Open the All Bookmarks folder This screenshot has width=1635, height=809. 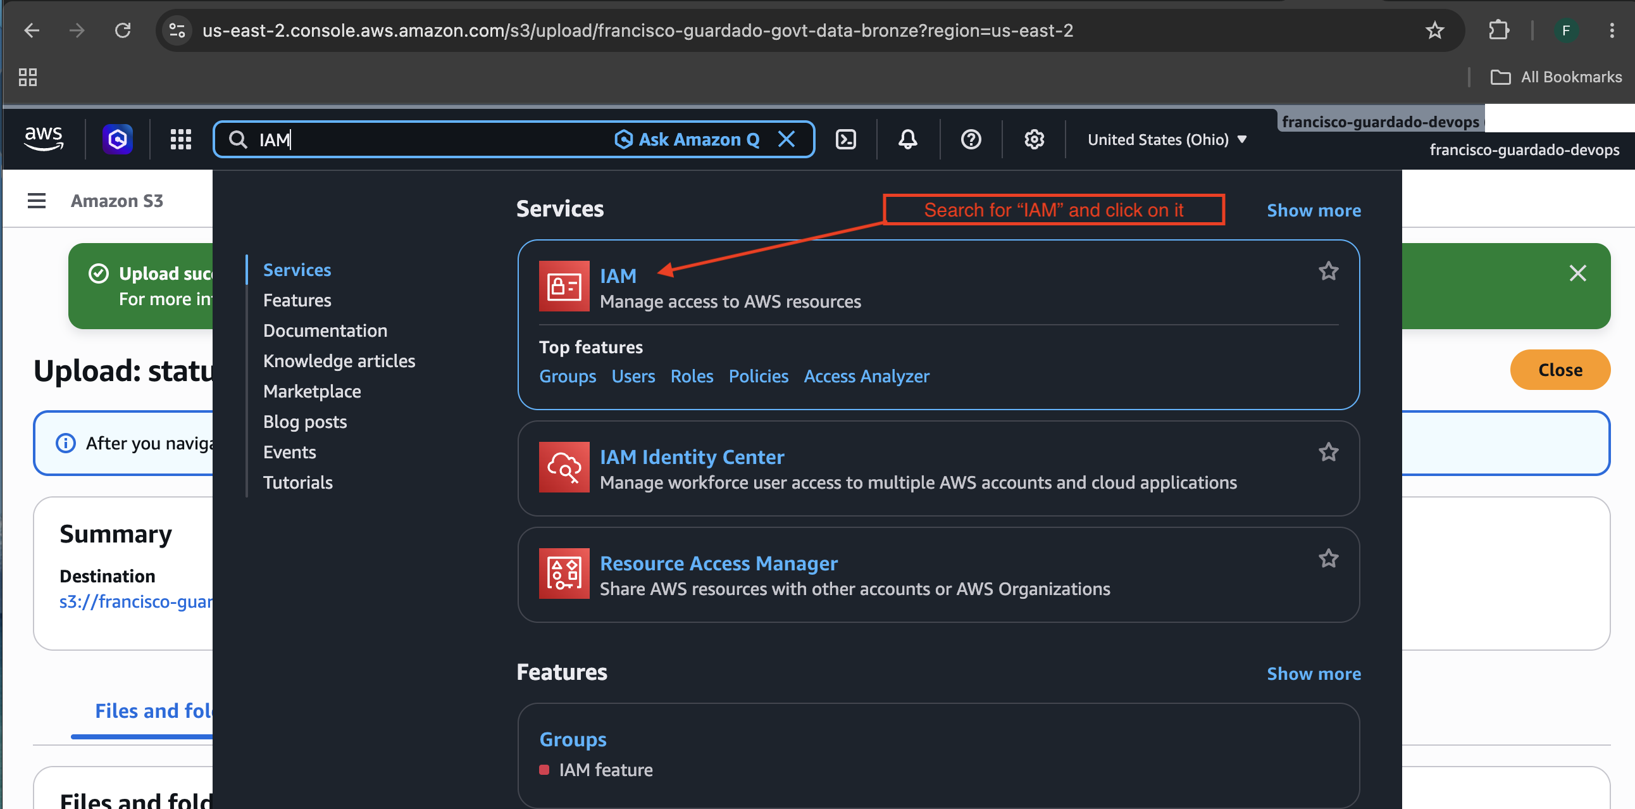(1556, 77)
